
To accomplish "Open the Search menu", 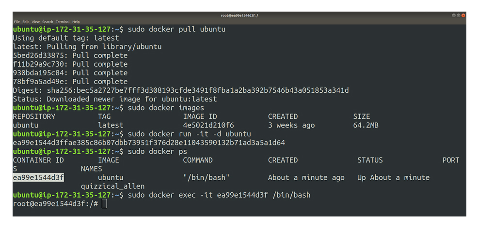I will 48,22.
